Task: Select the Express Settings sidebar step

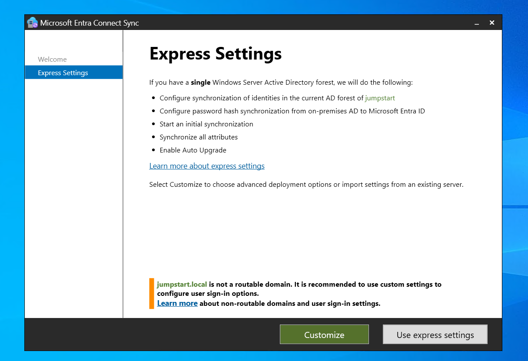Action: click(x=63, y=73)
